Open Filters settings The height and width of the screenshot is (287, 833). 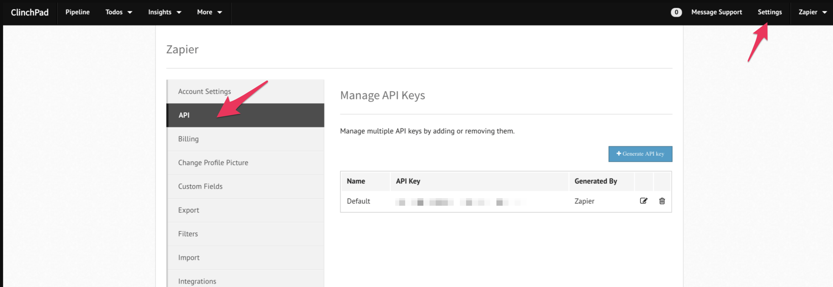tap(245, 234)
